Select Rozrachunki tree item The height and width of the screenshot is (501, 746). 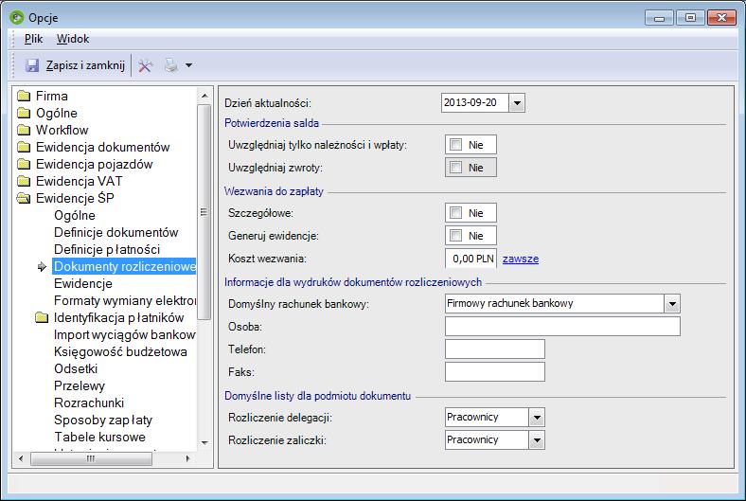click(x=88, y=403)
